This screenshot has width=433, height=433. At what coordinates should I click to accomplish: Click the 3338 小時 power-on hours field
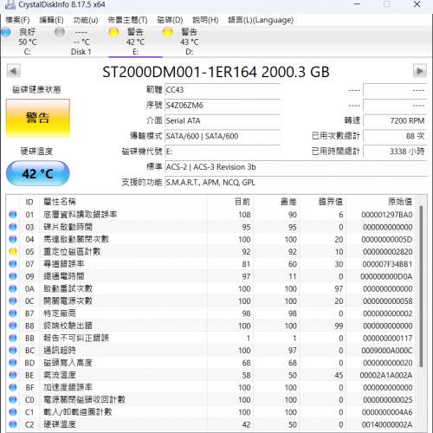[395, 152]
